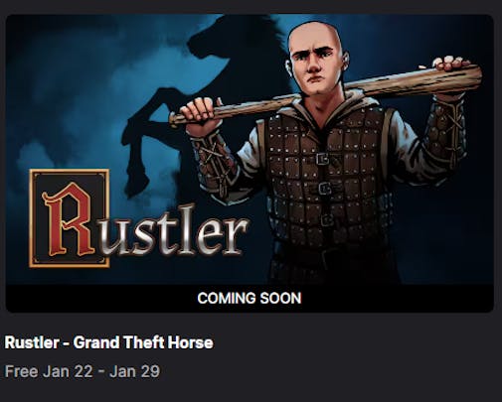The width and height of the screenshot is (502, 402).
Task: Click the word 'Rustler' in title text
Action: (32, 342)
